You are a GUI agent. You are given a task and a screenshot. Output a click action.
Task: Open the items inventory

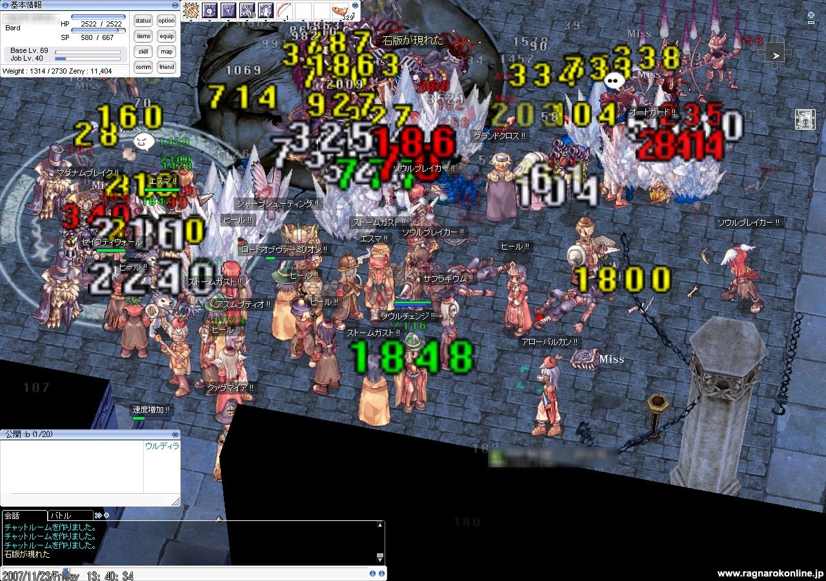click(143, 36)
